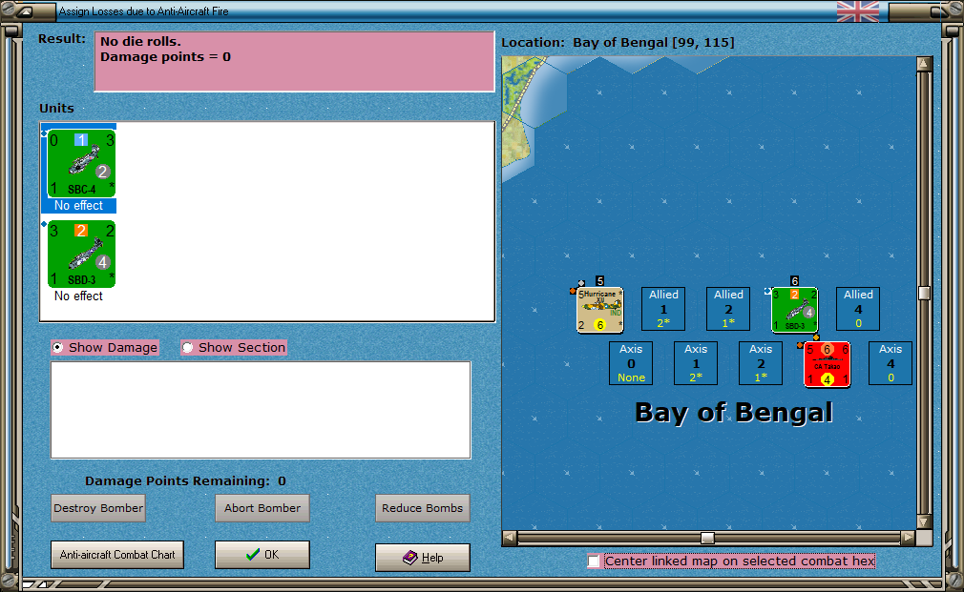Screen dimensions: 964x592
Task: Click the Axis 2 strength marker
Action: pyautogui.click(x=761, y=363)
